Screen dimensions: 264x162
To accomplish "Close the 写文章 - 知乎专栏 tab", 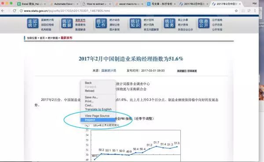I will pyautogui.click(x=175, y=4).
